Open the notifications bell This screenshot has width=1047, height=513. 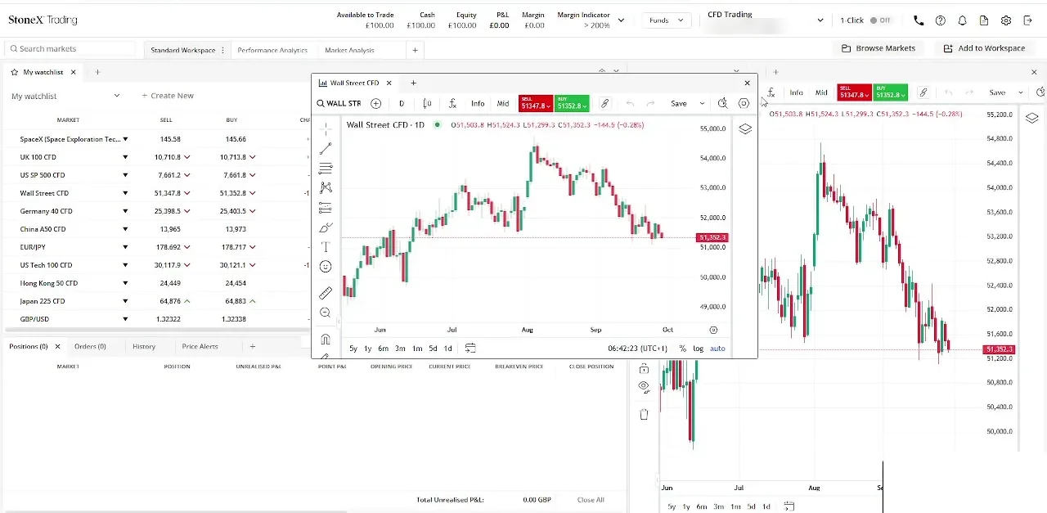[x=963, y=20]
